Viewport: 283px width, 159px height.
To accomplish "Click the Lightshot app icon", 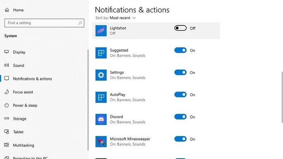I will pos(101,31).
